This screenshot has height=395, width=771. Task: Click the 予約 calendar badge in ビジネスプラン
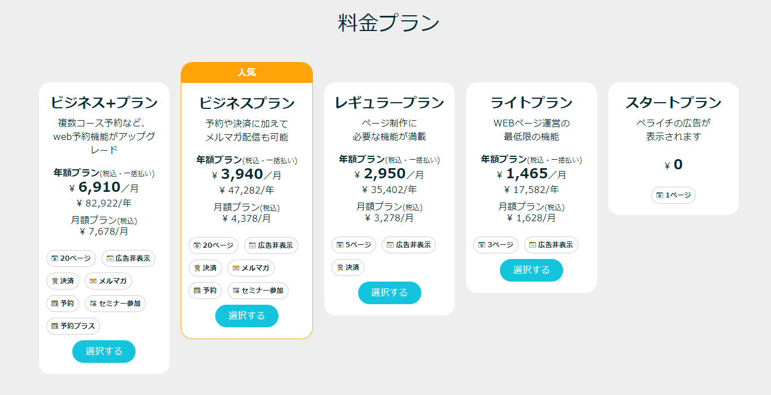pyautogui.click(x=205, y=291)
